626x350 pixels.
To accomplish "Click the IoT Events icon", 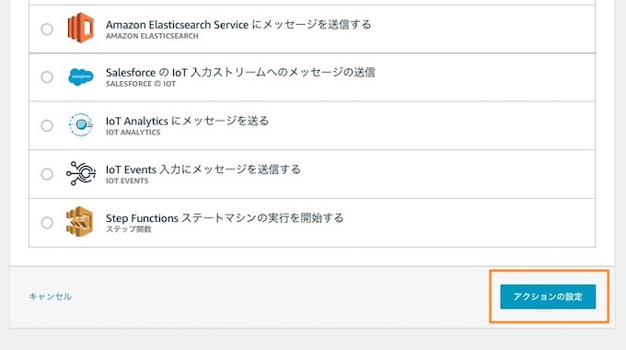I will click(81, 173).
